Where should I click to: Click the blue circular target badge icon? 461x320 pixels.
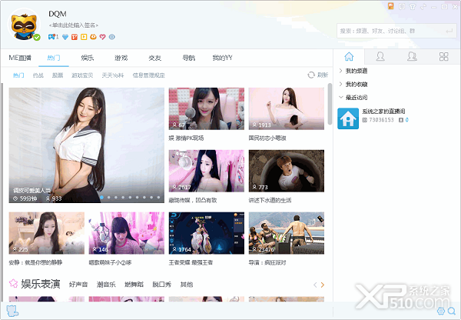click(111, 37)
